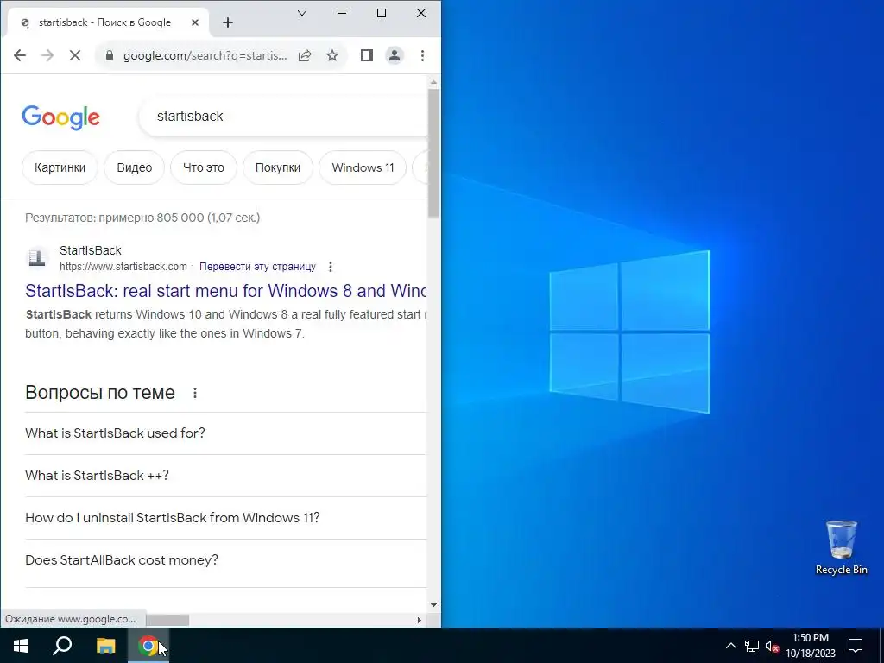
Task: Go to Google home via logo
Action: pos(61,117)
